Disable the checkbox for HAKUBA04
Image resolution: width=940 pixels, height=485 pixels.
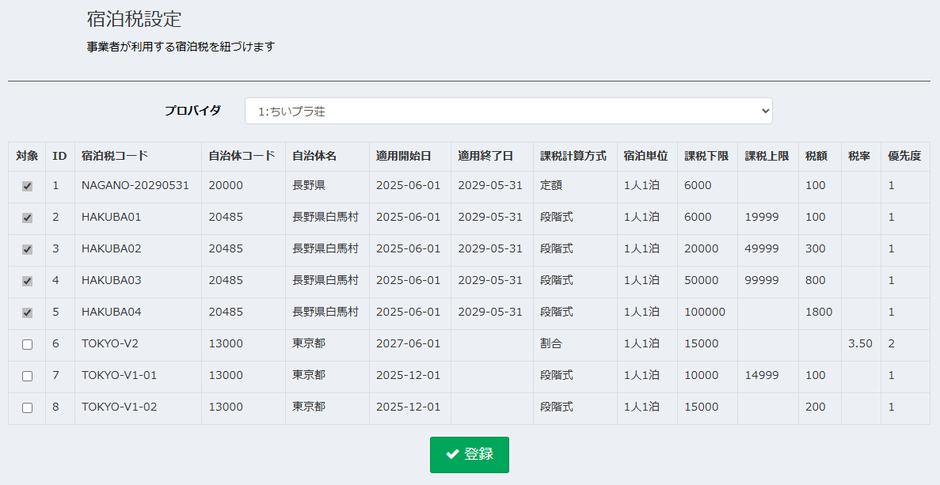click(26, 313)
